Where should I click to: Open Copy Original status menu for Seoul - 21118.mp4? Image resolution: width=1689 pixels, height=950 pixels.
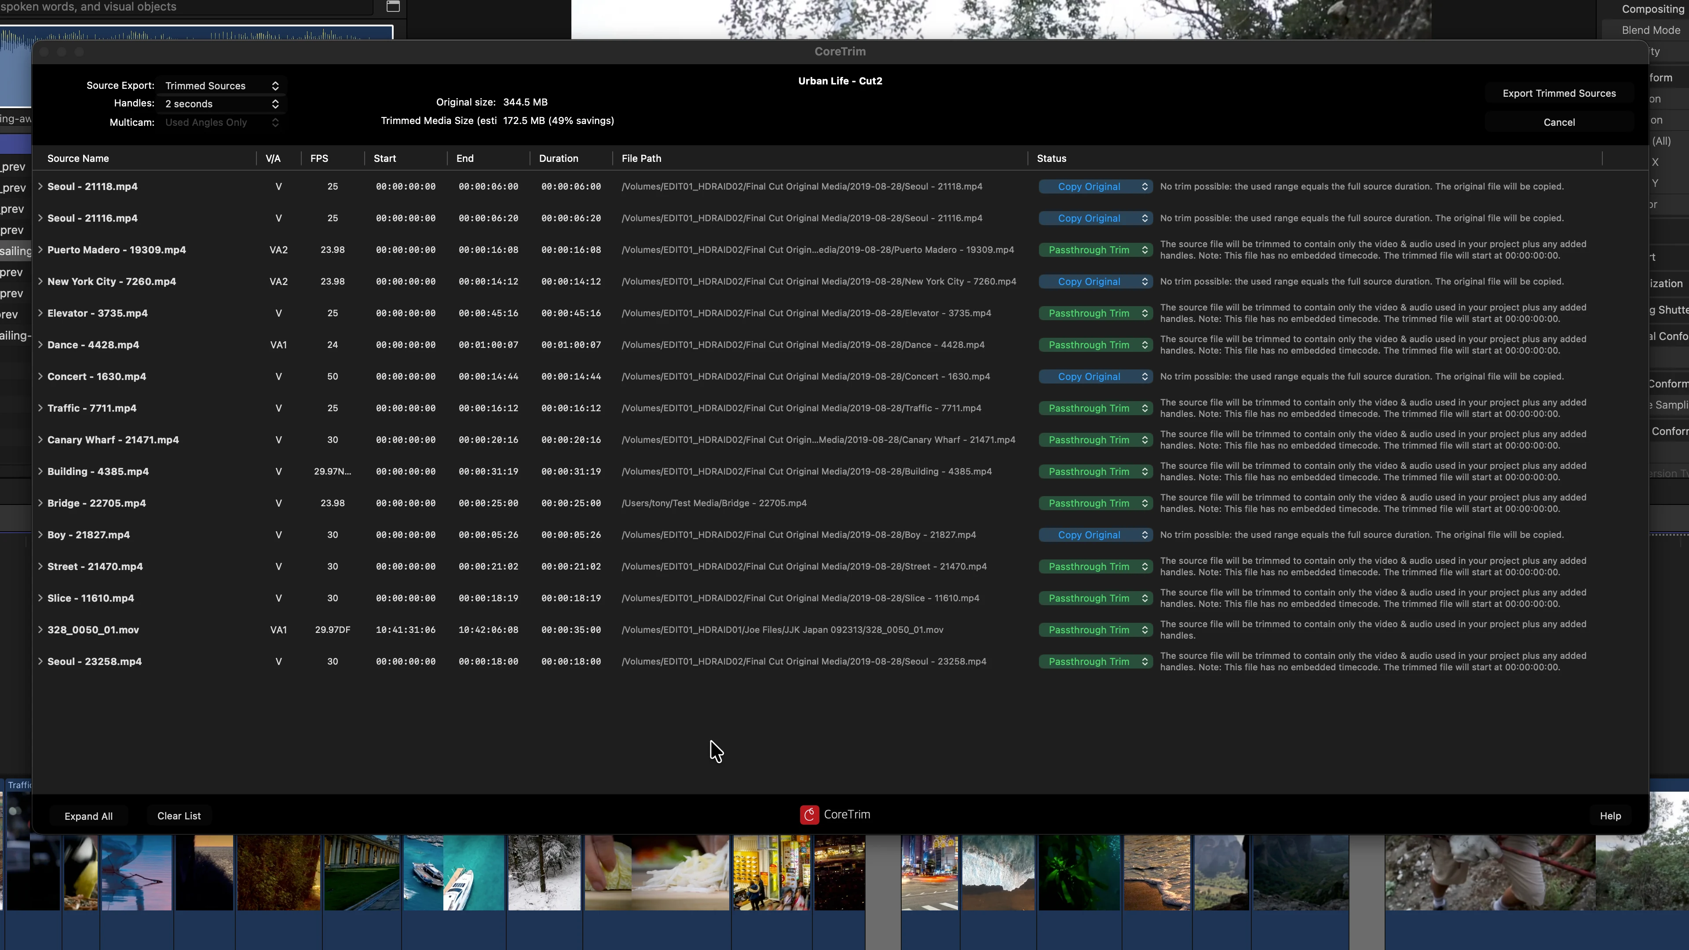click(x=1096, y=187)
